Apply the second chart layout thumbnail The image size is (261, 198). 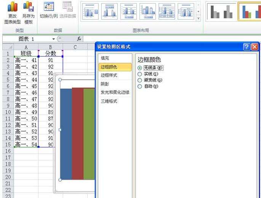(109, 11)
